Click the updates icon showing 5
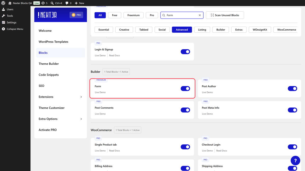This screenshot has height=171, width=305. point(43,3)
